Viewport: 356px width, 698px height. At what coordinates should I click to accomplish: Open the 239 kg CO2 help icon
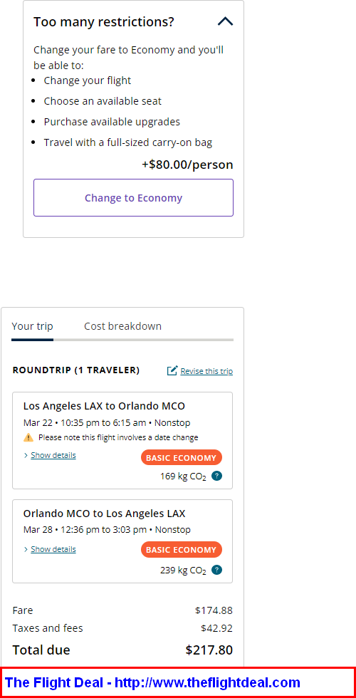pos(216,570)
